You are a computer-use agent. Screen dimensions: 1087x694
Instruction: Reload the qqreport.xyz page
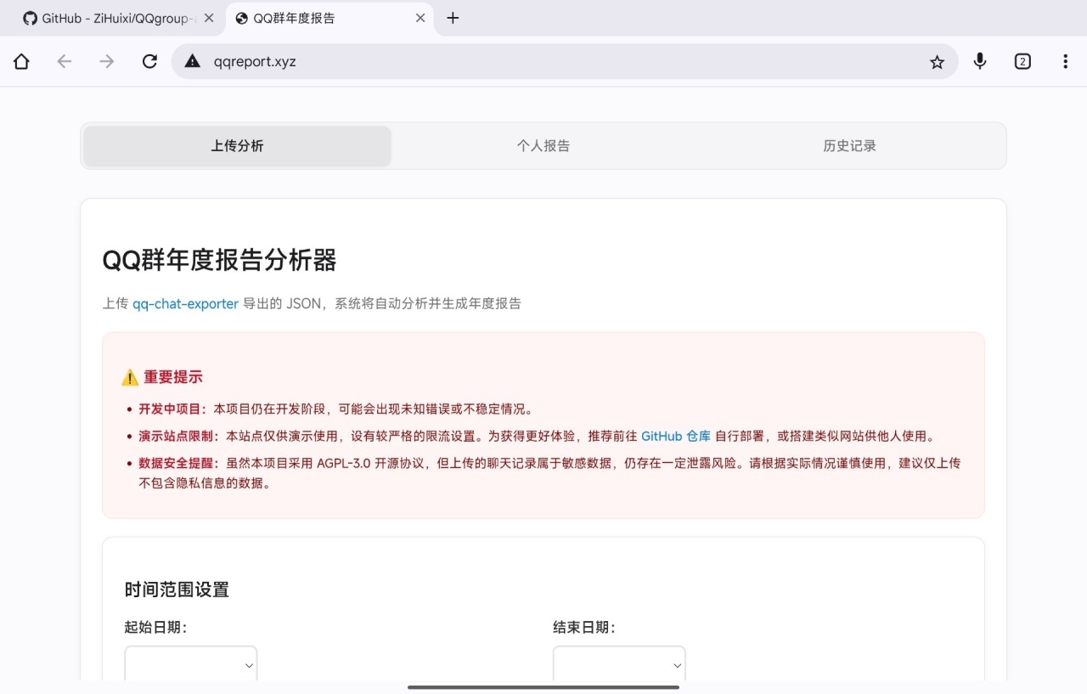149,61
